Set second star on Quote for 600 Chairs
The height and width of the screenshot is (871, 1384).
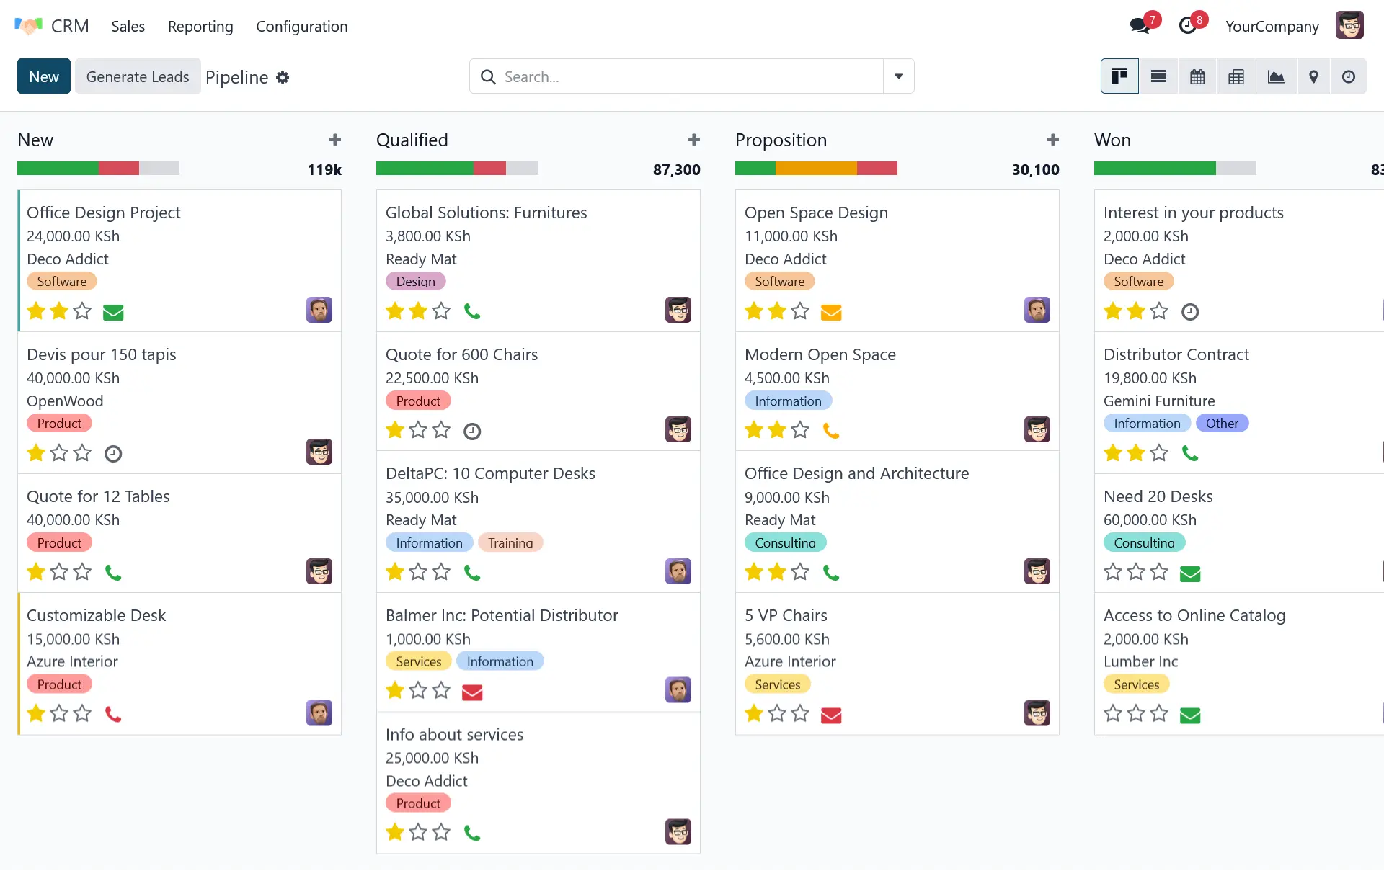418,431
